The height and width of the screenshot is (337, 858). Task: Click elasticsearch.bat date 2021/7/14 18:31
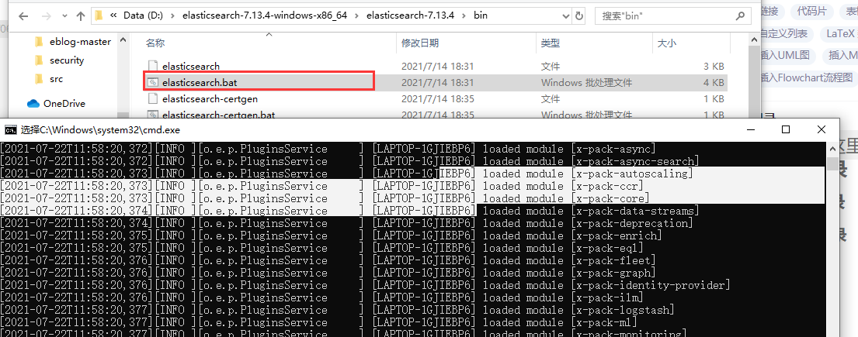pos(437,82)
